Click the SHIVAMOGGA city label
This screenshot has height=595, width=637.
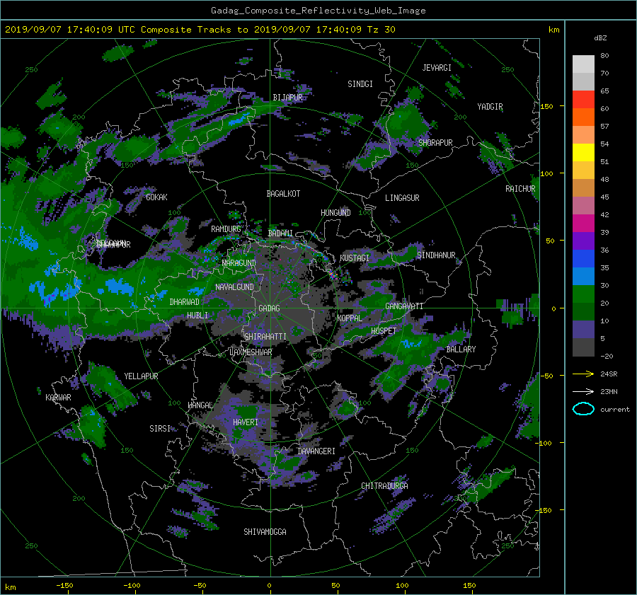[x=265, y=532]
